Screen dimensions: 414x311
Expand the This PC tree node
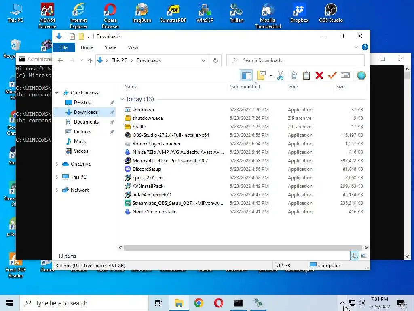(x=57, y=177)
